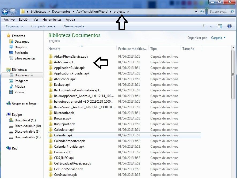The height and width of the screenshot is (179, 237).
Task: Select the BugReport.apk folder name
Action: point(64,124)
